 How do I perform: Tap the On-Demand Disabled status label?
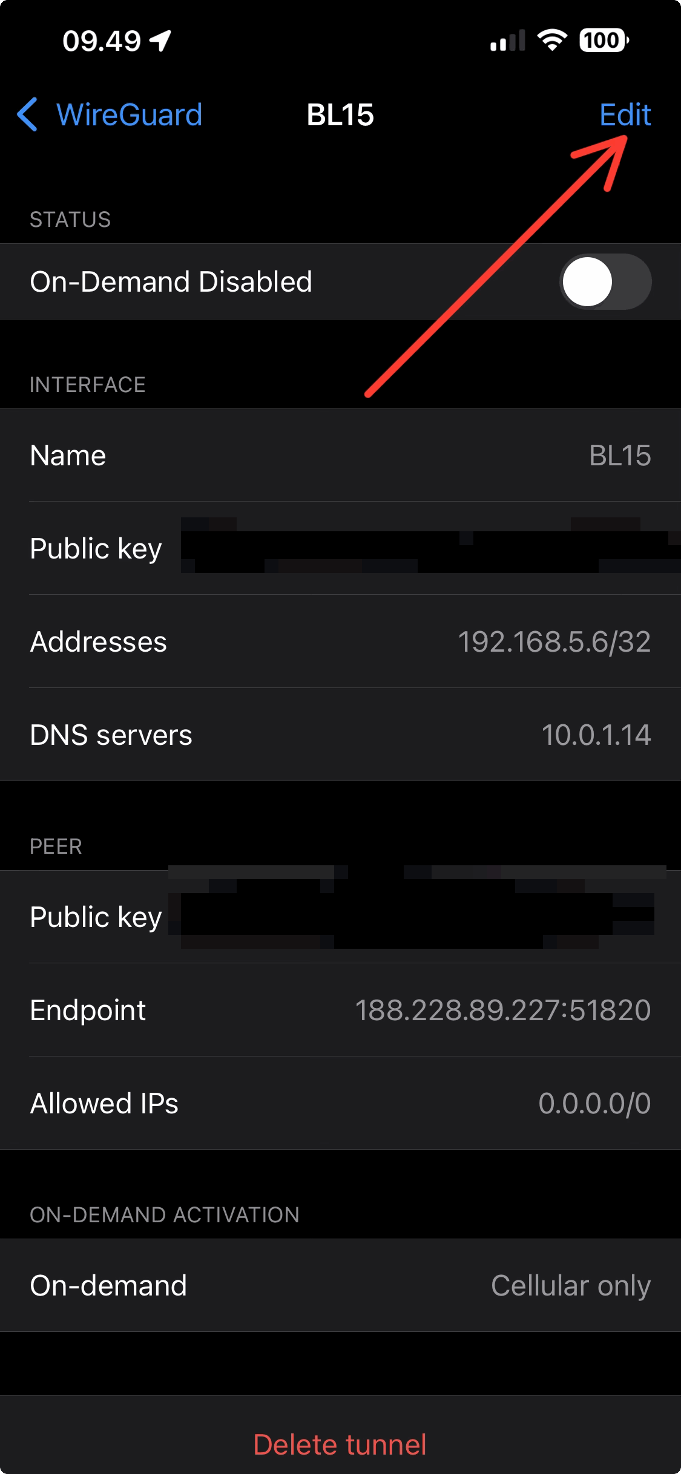171,282
